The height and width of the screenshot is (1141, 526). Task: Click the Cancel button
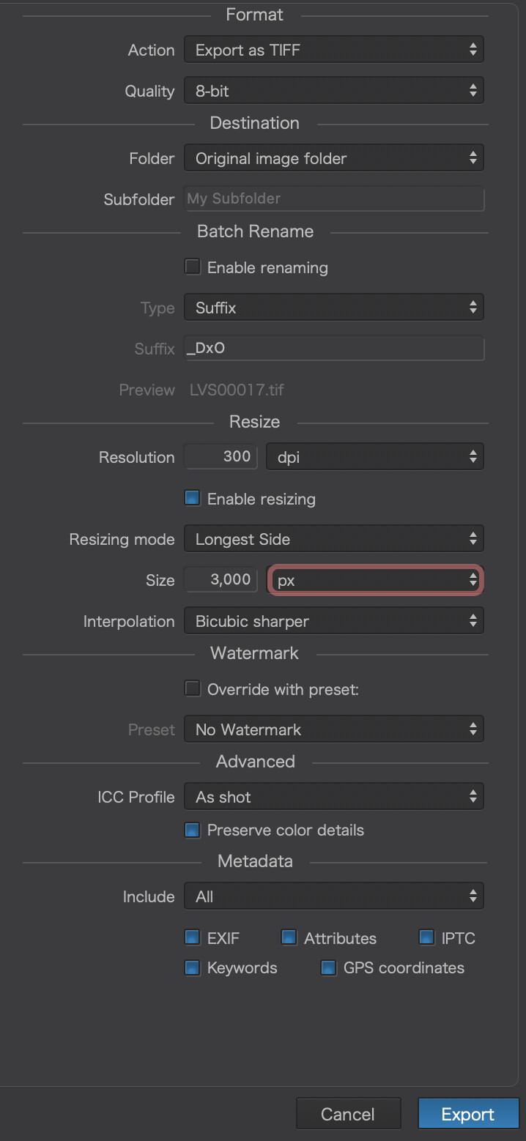(348, 1114)
